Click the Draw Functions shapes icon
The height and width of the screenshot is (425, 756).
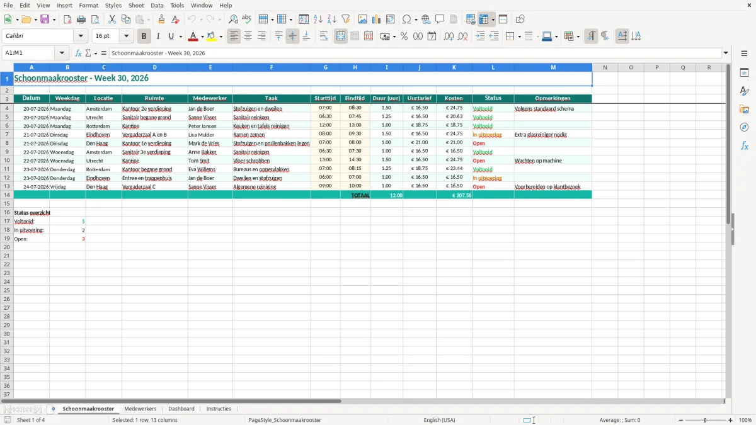point(520,20)
